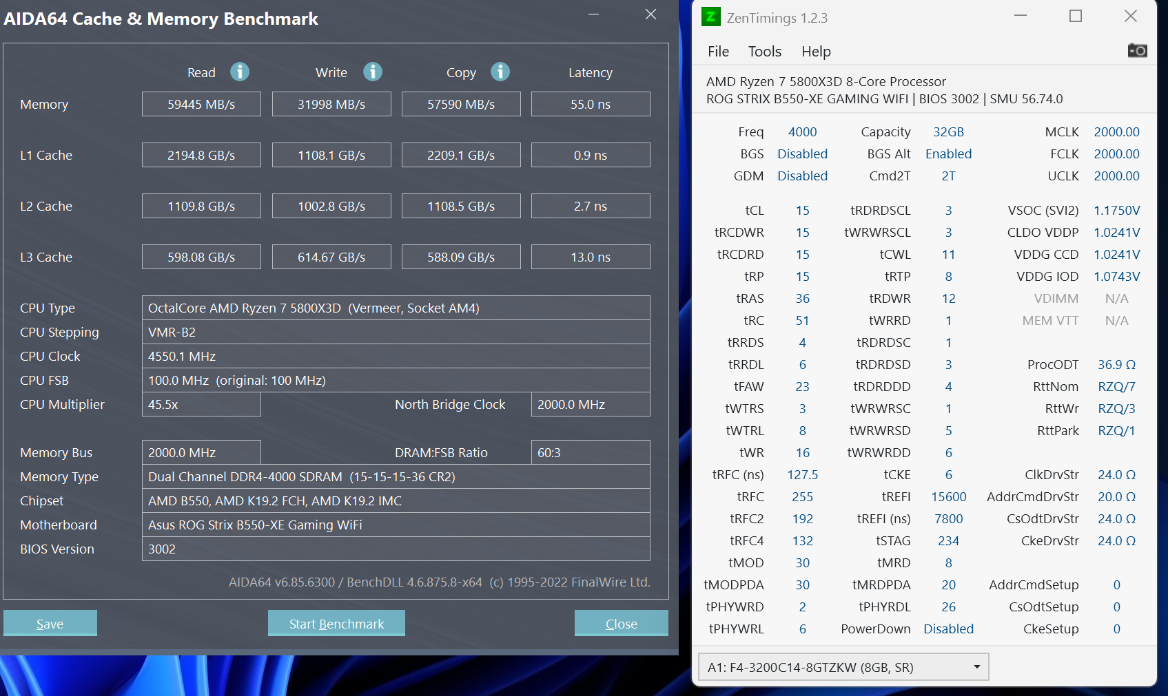
Task: Click the CPU Multiplier field 45.5x
Action: pyautogui.click(x=201, y=404)
